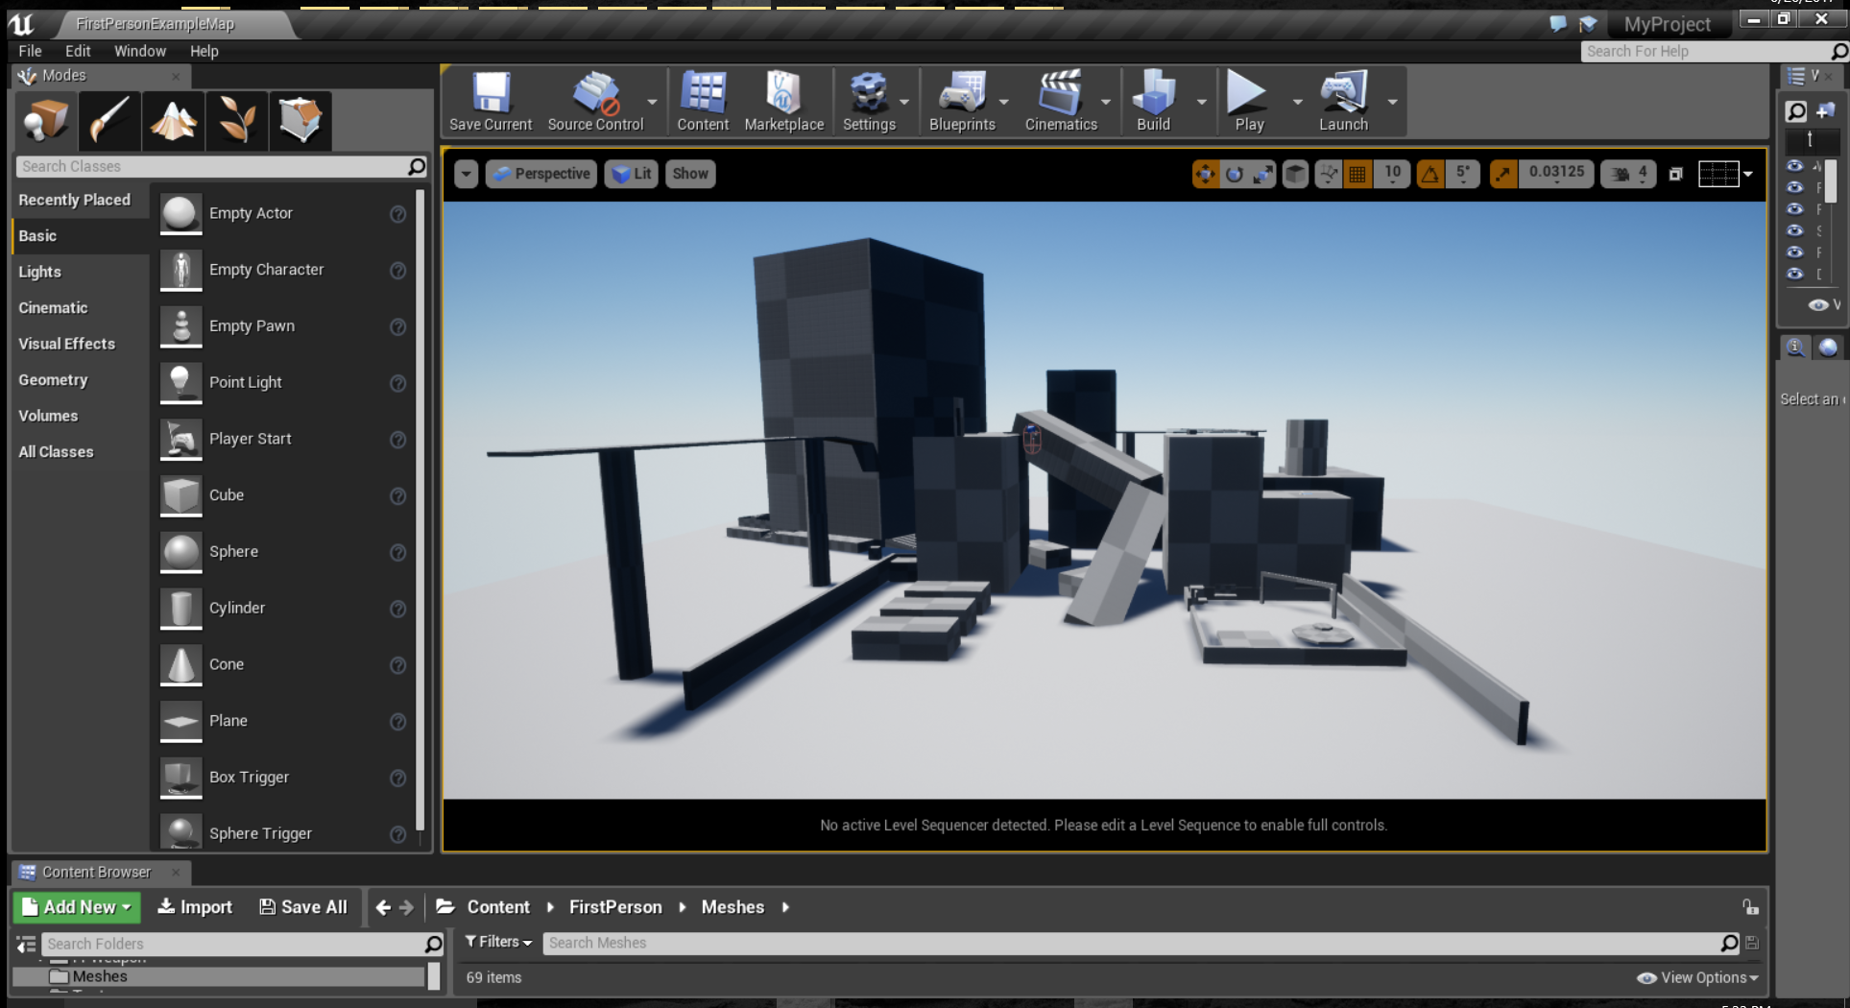Toggle scale snapping on/off
The height and width of the screenshot is (1008, 1850).
point(1502,174)
